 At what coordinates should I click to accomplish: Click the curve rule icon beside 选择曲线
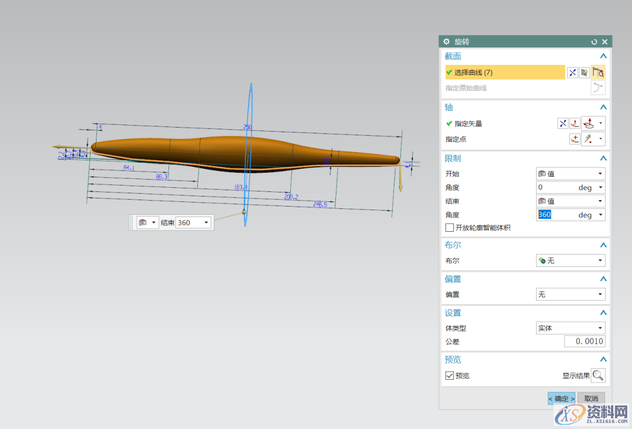pyautogui.click(x=597, y=73)
